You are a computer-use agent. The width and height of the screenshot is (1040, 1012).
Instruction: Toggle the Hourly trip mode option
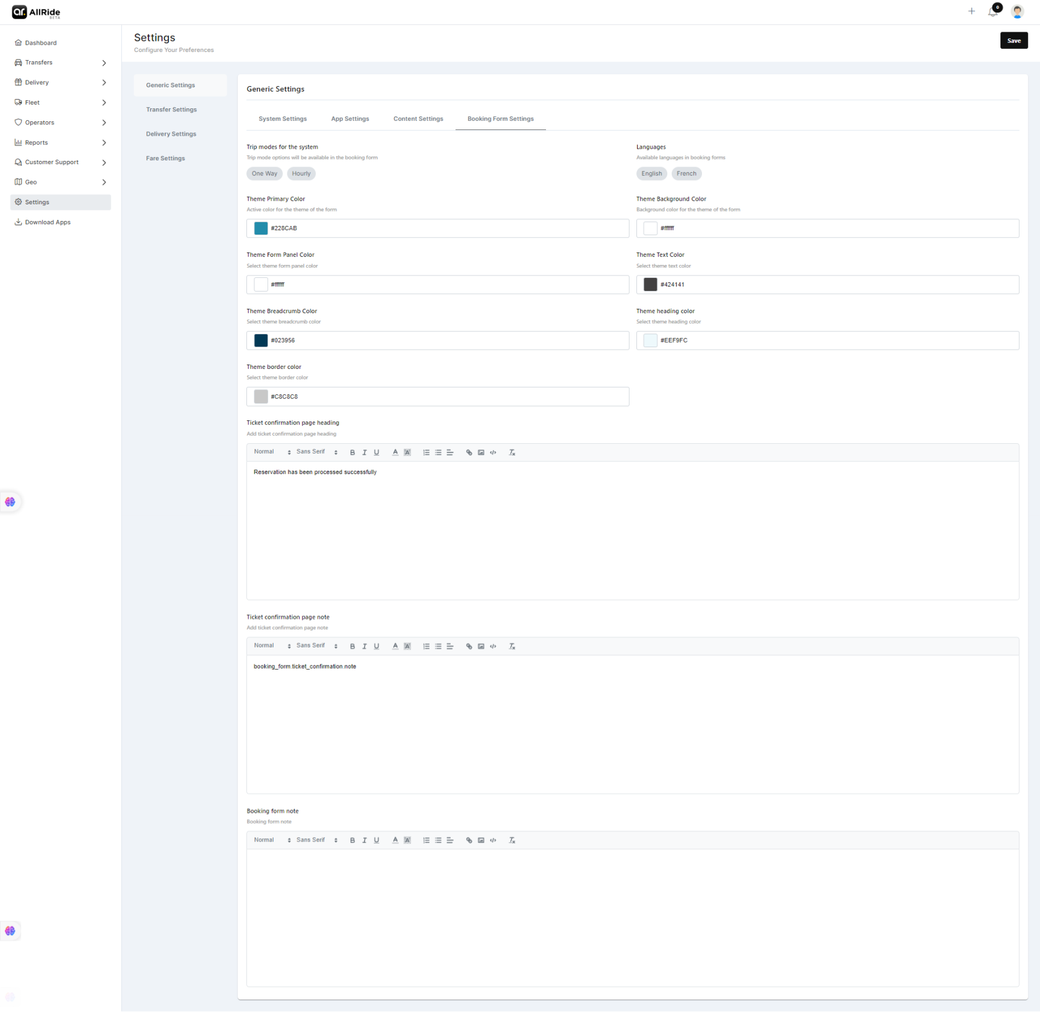pos(301,173)
